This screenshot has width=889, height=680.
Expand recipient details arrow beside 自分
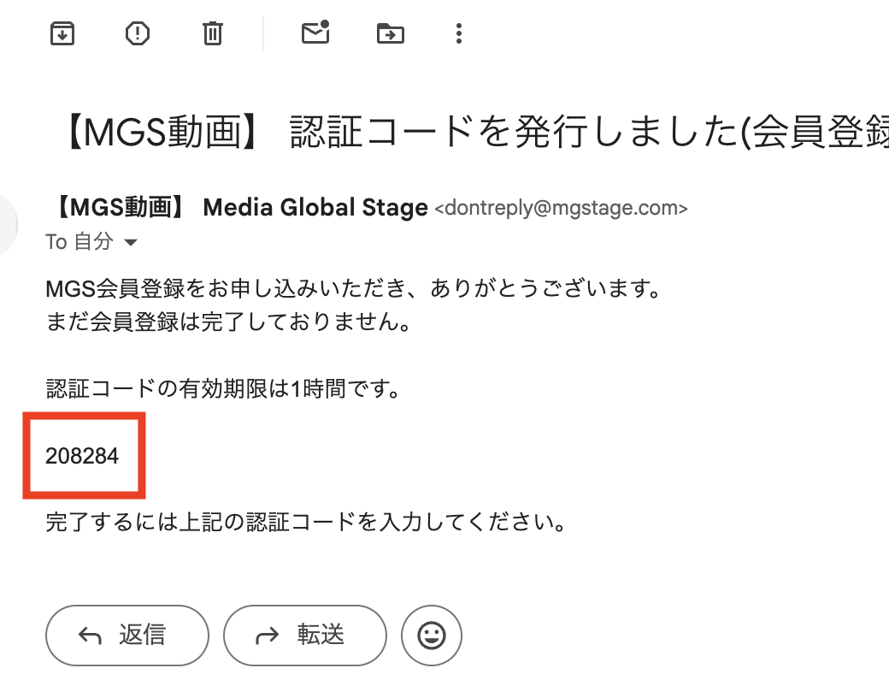click(x=131, y=243)
